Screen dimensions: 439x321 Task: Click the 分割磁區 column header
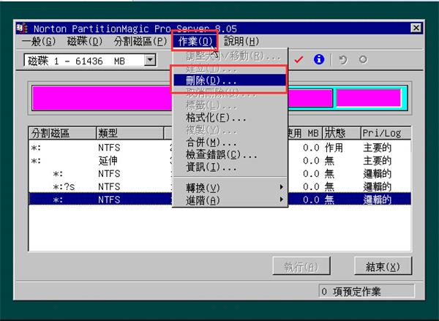tap(62, 133)
